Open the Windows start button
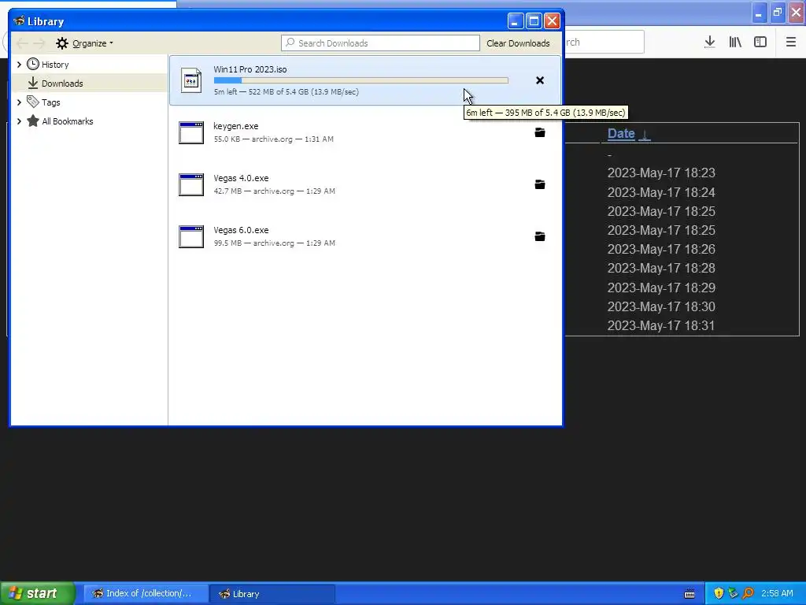 pyautogui.click(x=38, y=593)
